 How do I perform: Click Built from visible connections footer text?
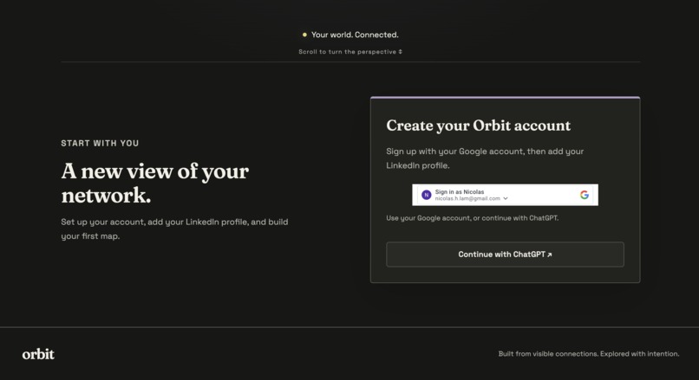point(589,354)
